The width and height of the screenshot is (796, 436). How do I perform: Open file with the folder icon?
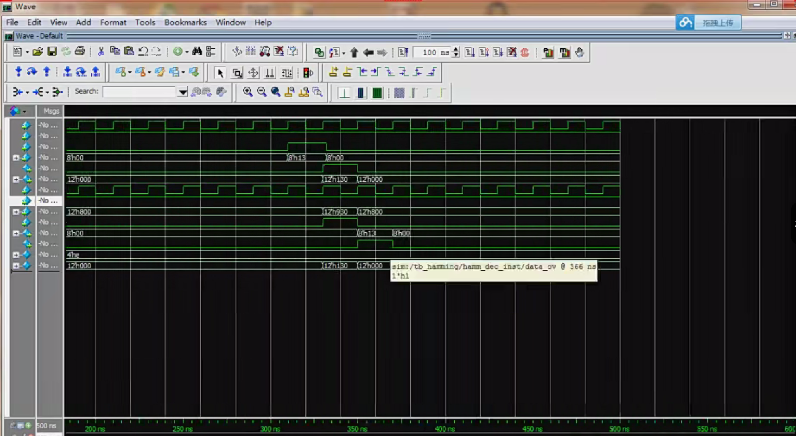38,52
